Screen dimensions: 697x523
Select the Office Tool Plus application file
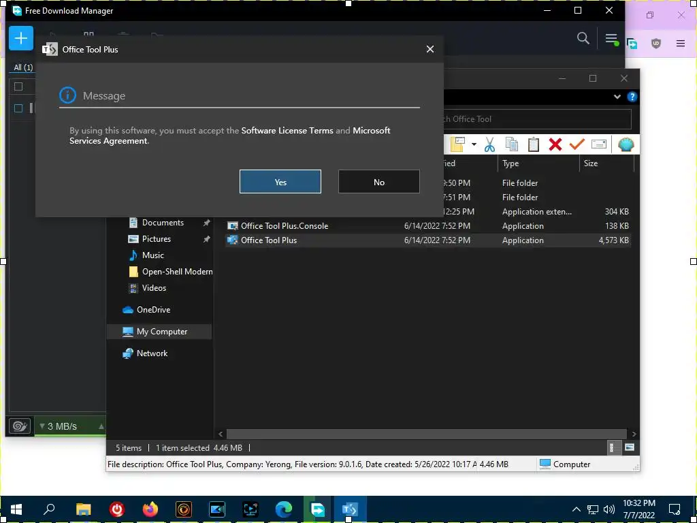(427, 240)
